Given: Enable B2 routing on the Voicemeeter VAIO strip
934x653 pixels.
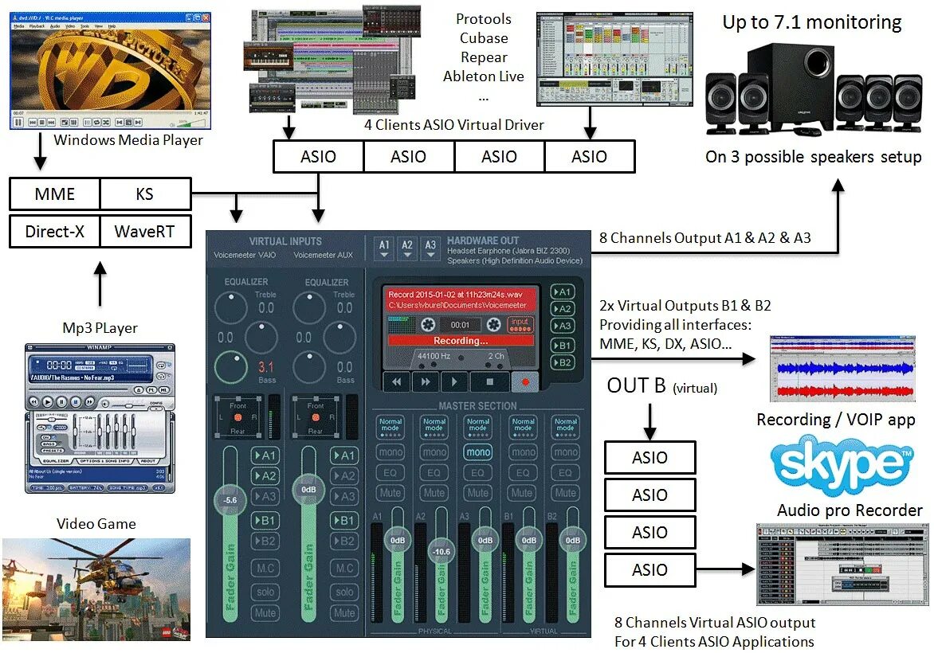Looking at the screenshot, I should pyautogui.click(x=265, y=541).
